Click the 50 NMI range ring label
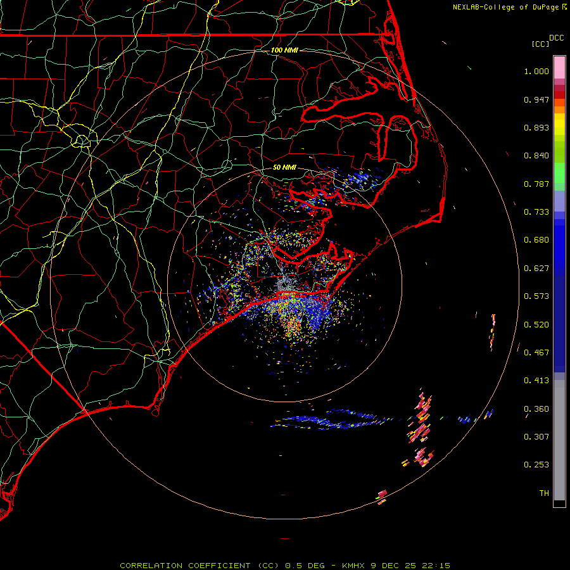 pos(284,168)
